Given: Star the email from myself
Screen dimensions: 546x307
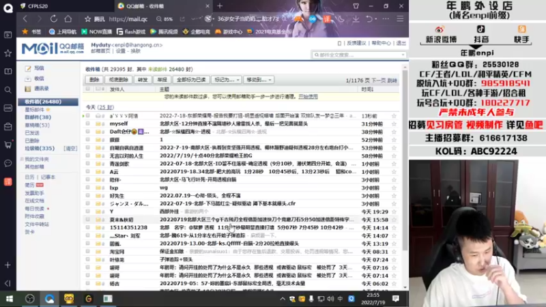Looking at the screenshot, I should (x=394, y=124).
